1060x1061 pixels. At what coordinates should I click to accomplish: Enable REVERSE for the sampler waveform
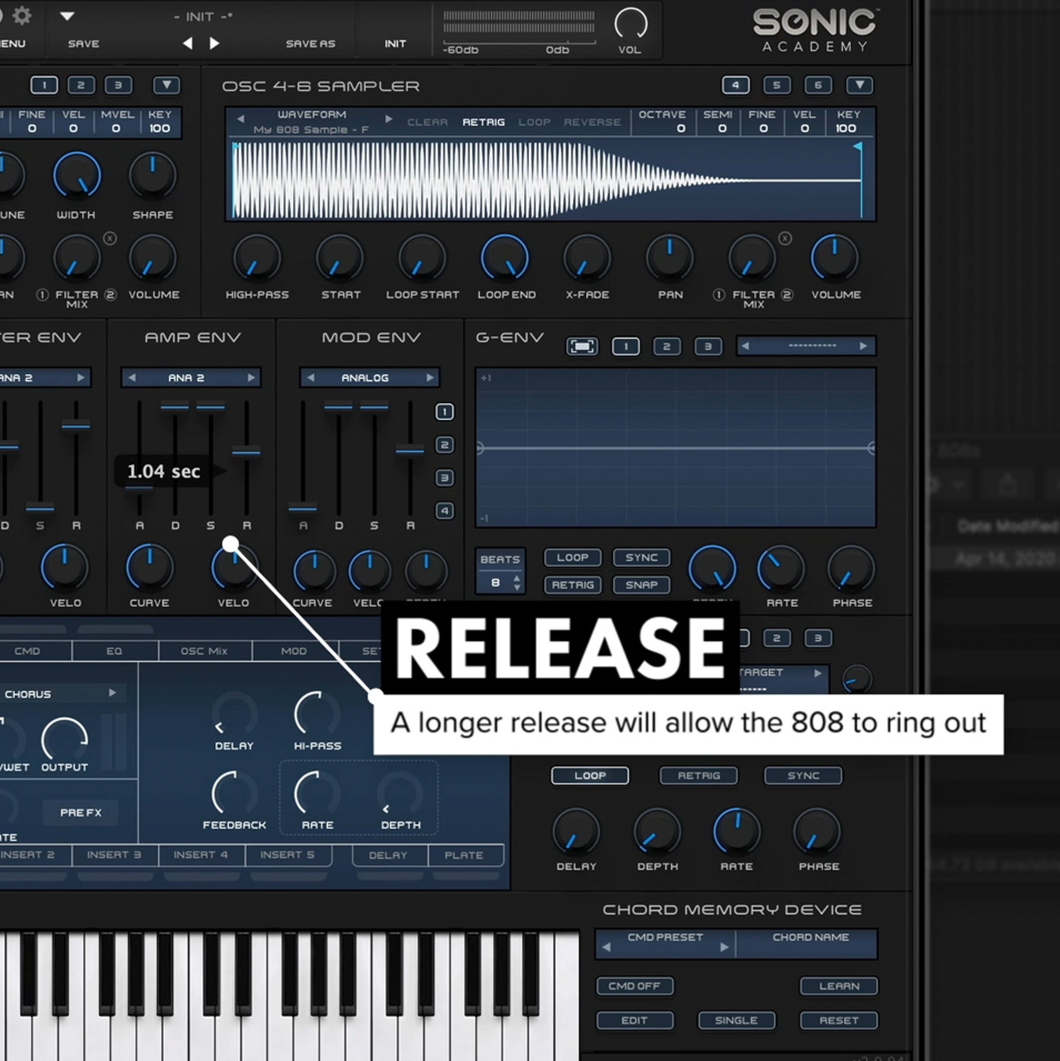592,122
